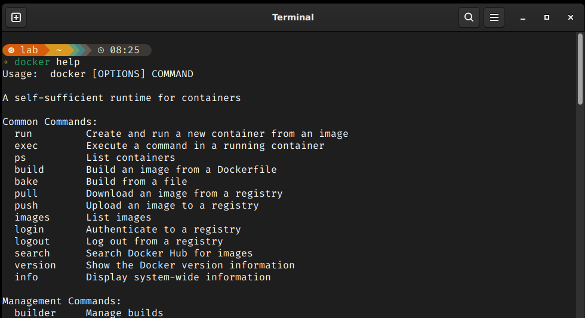Image resolution: width=585 pixels, height=318 pixels.
Task: Click the word docker in typed command
Action: (x=32, y=62)
